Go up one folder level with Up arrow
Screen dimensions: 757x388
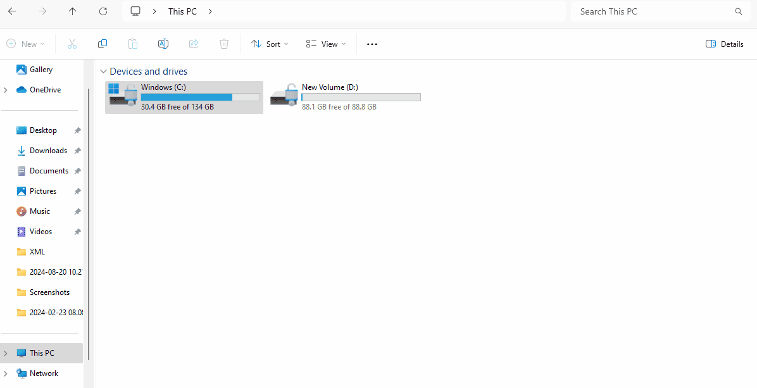coord(73,11)
